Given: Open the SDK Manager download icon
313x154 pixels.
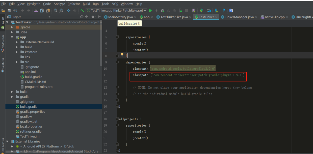Looking at the screenshot, I should (x=216, y=11).
